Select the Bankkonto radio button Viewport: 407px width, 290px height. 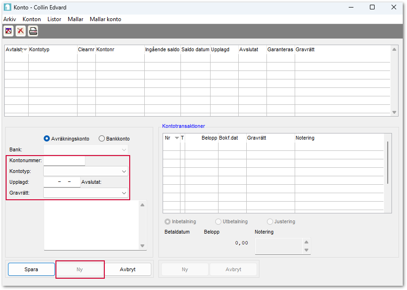[102, 139]
